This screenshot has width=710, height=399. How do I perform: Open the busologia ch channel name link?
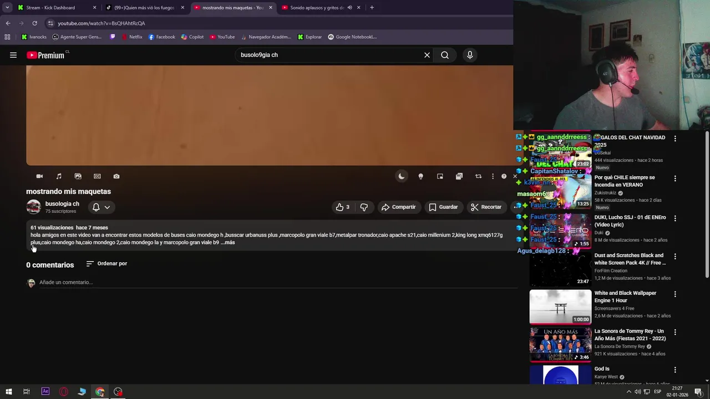[x=62, y=204]
